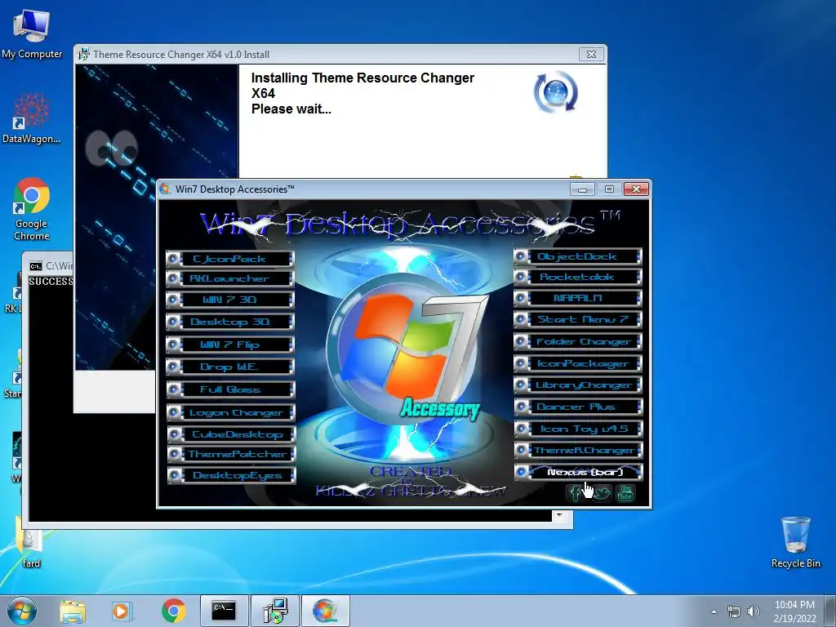The height and width of the screenshot is (627, 836).
Task: Open the Desktop 3D button
Action: [x=230, y=322]
